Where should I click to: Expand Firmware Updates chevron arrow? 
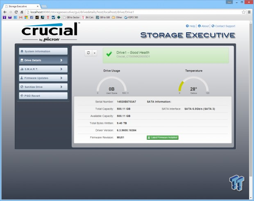point(61,78)
